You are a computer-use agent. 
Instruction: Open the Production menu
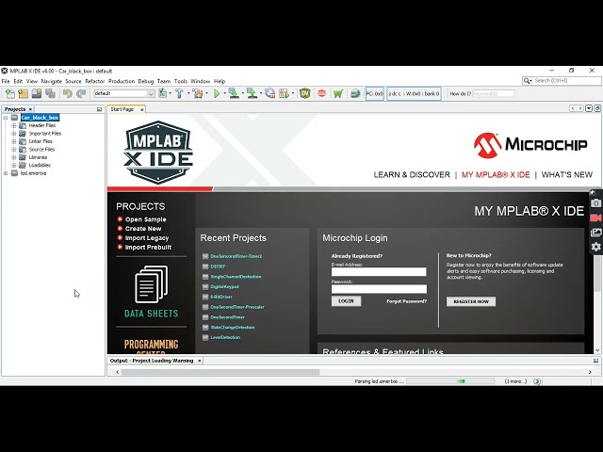tap(122, 82)
